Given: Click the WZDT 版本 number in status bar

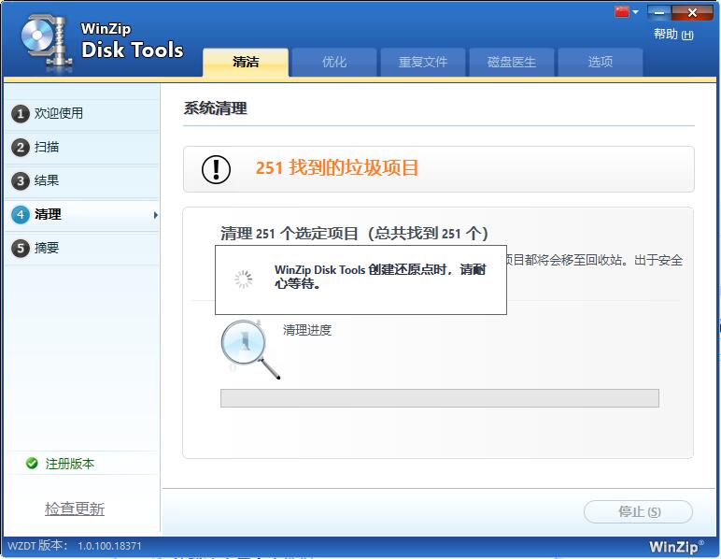Looking at the screenshot, I should (109, 546).
